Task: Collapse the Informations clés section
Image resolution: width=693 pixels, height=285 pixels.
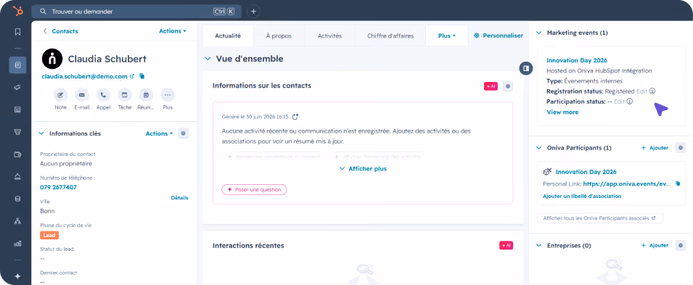Action: 41,133
